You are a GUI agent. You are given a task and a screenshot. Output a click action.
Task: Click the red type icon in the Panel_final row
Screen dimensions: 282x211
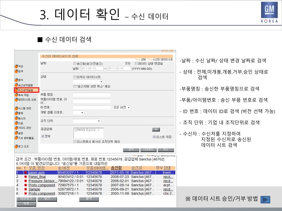point(26,177)
